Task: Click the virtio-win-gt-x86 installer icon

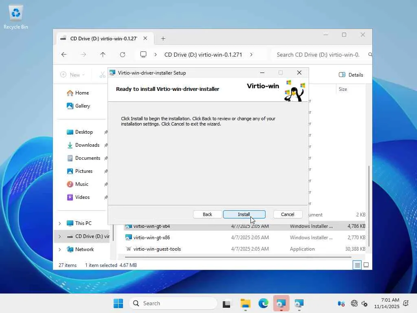Action: 128,238
